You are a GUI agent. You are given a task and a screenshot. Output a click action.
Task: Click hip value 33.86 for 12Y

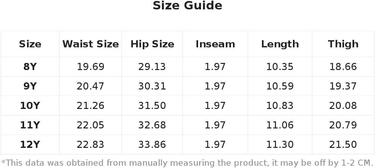click(152, 145)
